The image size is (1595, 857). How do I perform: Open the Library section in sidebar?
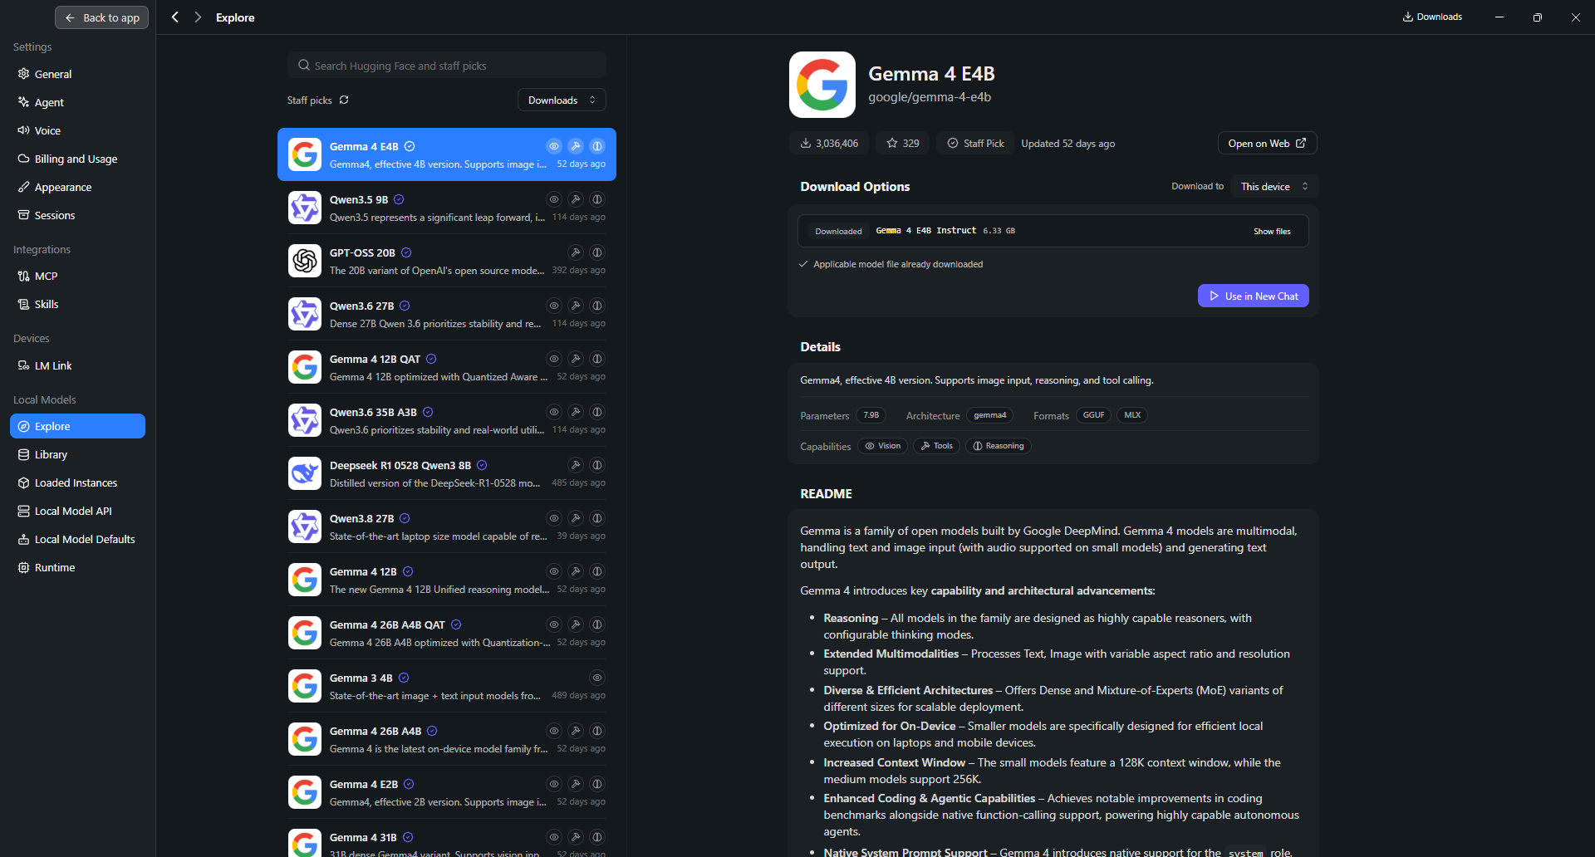(77, 454)
